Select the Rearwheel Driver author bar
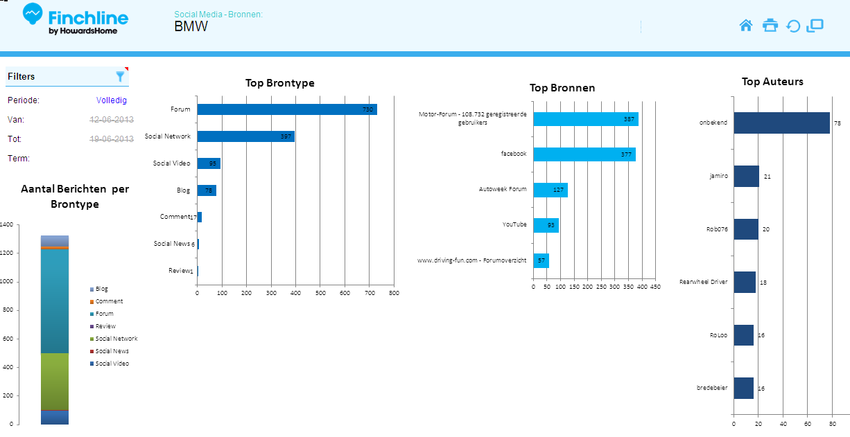The width and height of the screenshot is (850, 437). tap(745, 282)
